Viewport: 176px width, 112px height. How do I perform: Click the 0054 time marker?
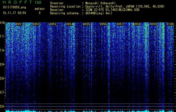tap(70, 24)
